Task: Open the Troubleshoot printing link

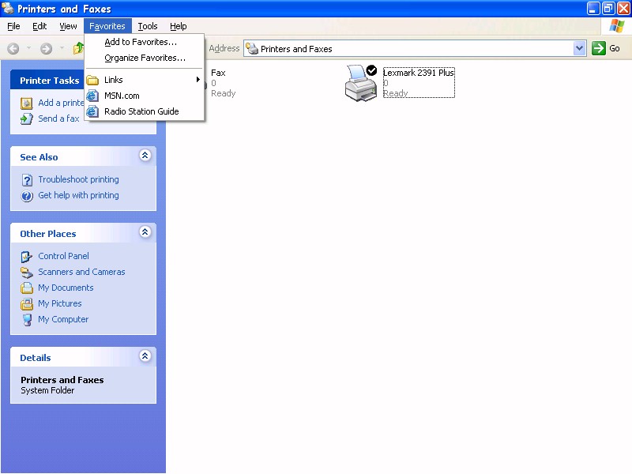Action: [x=78, y=179]
